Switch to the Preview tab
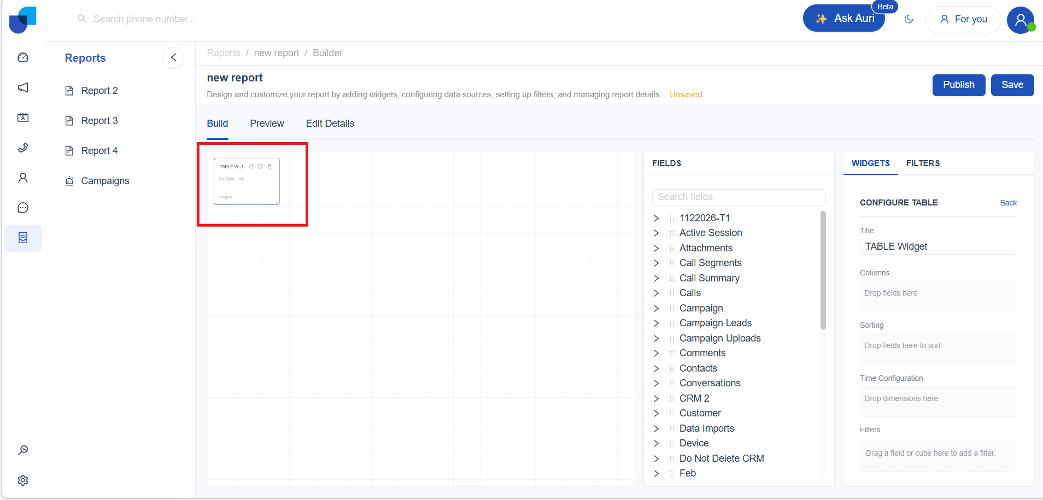1043x500 pixels. tap(267, 123)
